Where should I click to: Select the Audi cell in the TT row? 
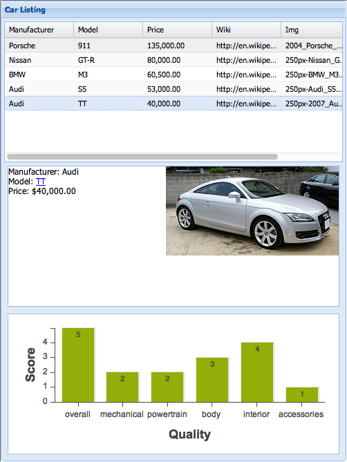tap(39, 104)
